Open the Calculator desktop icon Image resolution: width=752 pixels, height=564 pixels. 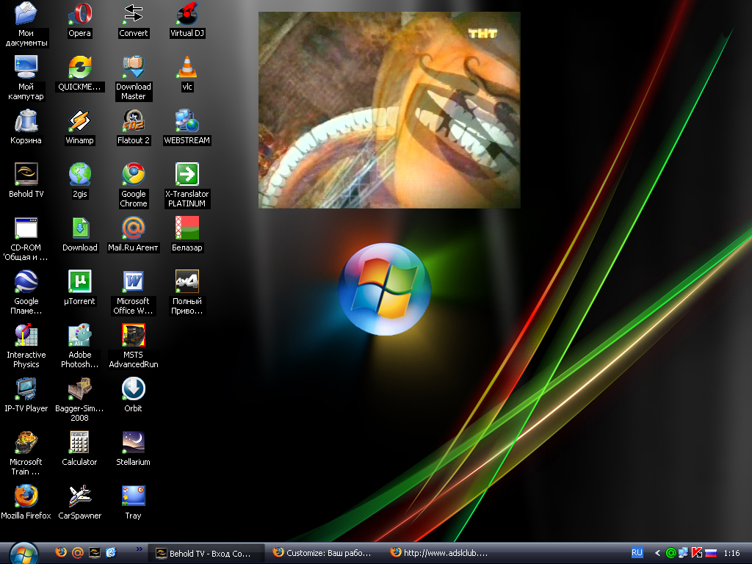pyautogui.click(x=79, y=442)
